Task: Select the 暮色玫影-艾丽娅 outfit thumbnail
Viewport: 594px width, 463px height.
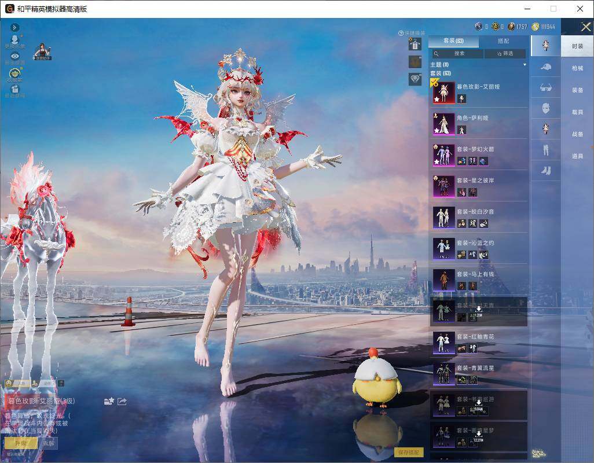Action: (443, 92)
